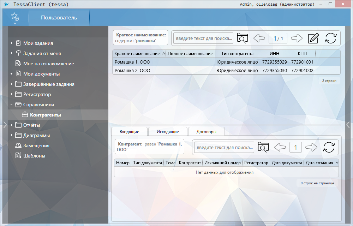
Task: Open search folder icon in lower panel
Action: click(x=263, y=147)
